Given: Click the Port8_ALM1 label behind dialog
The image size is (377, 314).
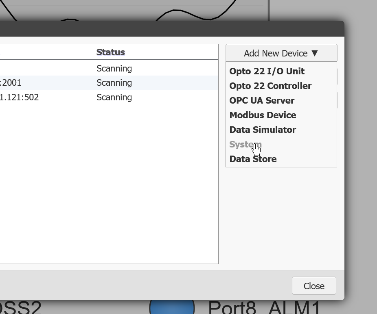Looking at the screenshot, I should (x=264, y=308).
